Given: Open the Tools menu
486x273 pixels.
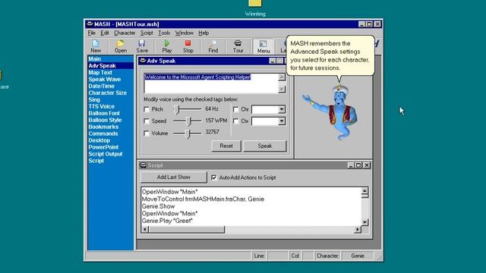Looking at the screenshot, I should coord(164,33).
